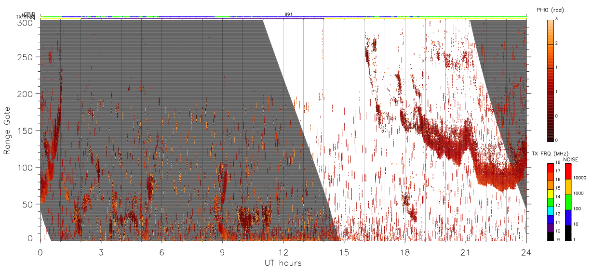
Task: Select the yellow-orange NOISE legend swatch
Action: (568, 186)
